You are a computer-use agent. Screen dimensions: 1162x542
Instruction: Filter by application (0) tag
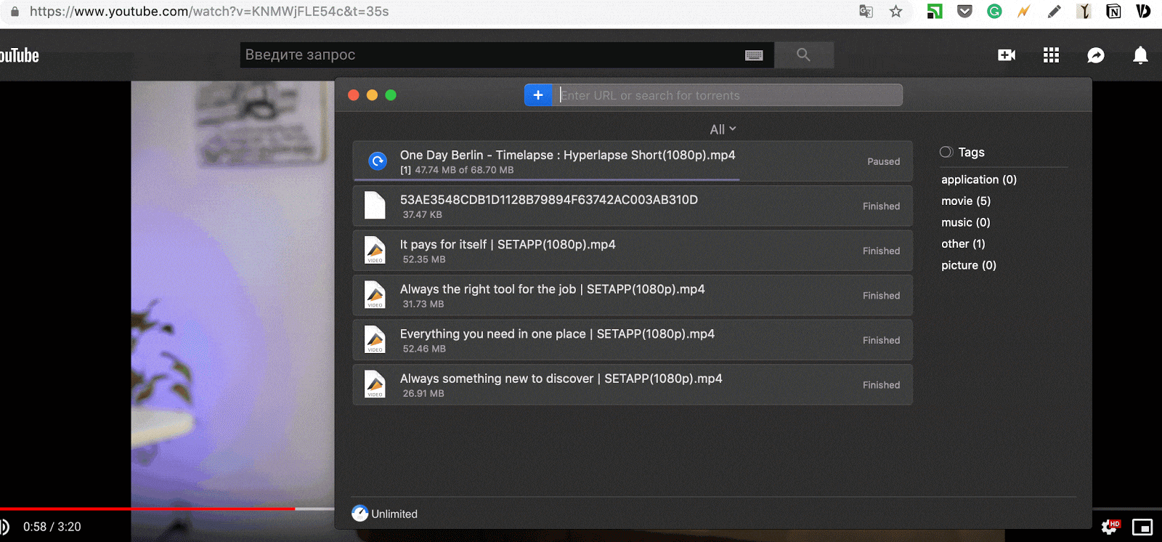[978, 179]
